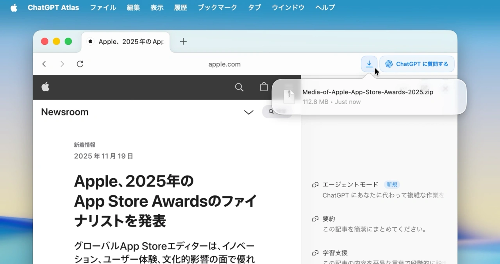
Task: Click the zip file icon in the download notification
Action: [x=289, y=96]
